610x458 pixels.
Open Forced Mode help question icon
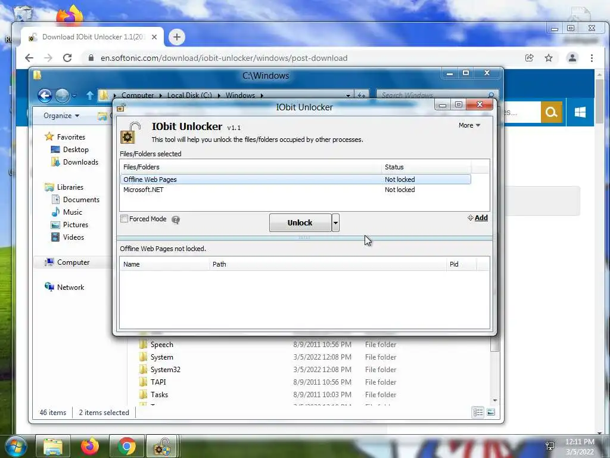click(176, 220)
